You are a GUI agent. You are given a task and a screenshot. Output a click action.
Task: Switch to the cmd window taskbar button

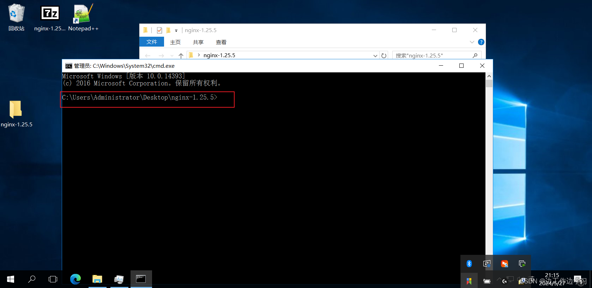click(141, 279)
